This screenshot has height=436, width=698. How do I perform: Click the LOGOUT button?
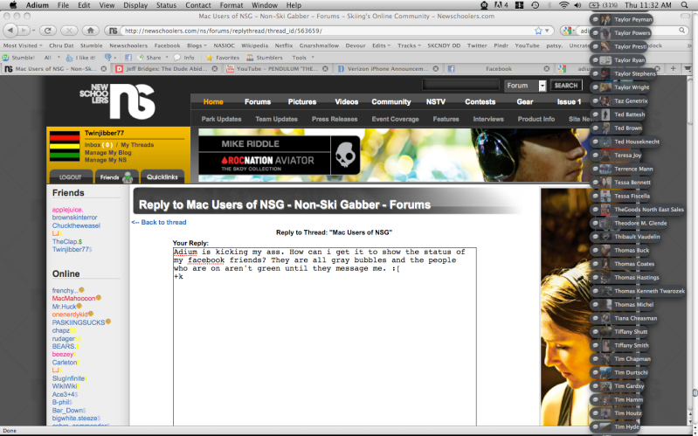tap(70, 176)
